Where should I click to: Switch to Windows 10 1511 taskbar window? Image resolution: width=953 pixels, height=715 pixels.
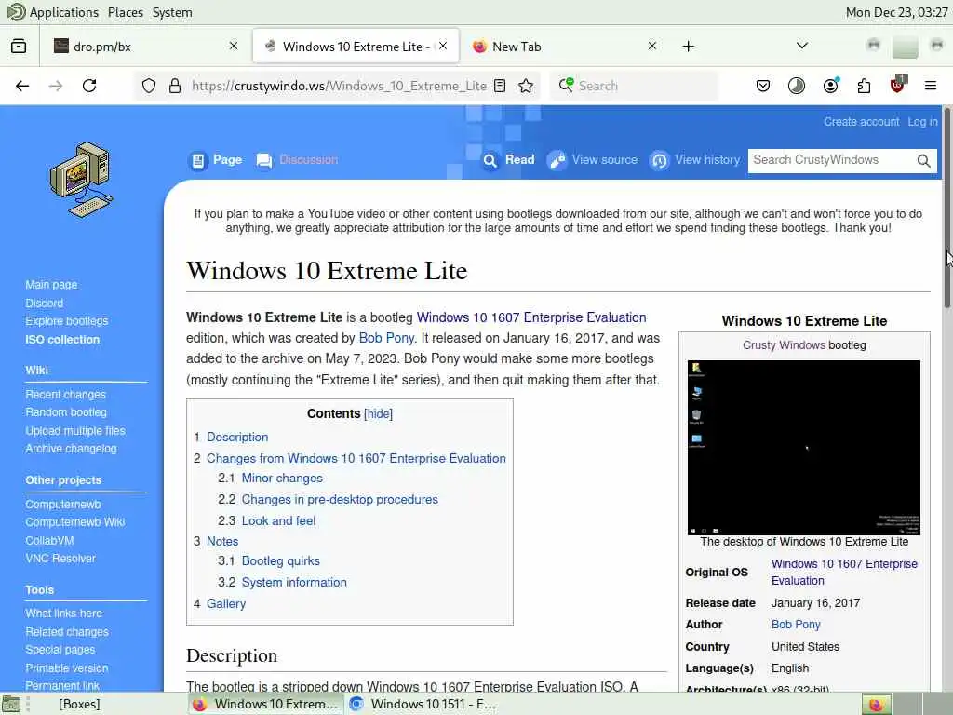(423, 704)
